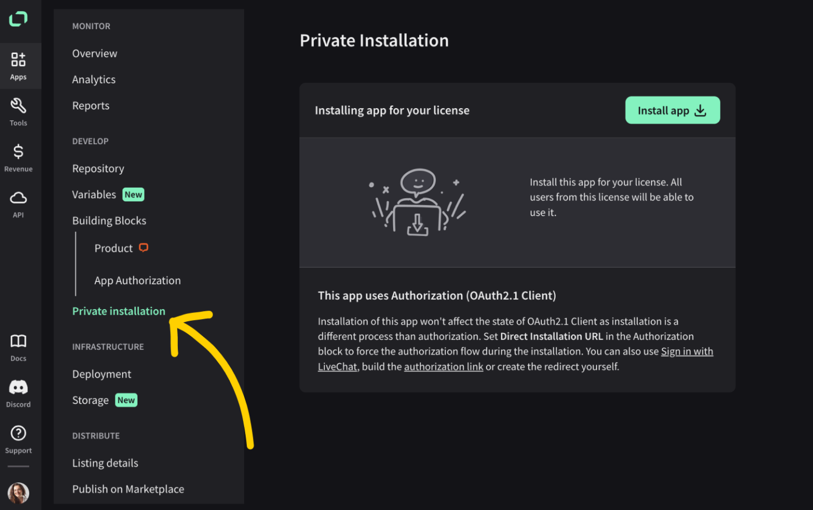This screenshot has height=510, width=813.
Task: Click the orange chat icon next to Product
Action: [144, 248]
